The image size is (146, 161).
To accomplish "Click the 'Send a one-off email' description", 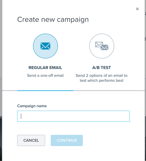I will point(45,76).
